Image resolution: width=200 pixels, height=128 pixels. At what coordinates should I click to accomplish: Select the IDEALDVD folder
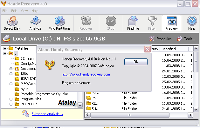pos(29,79)
